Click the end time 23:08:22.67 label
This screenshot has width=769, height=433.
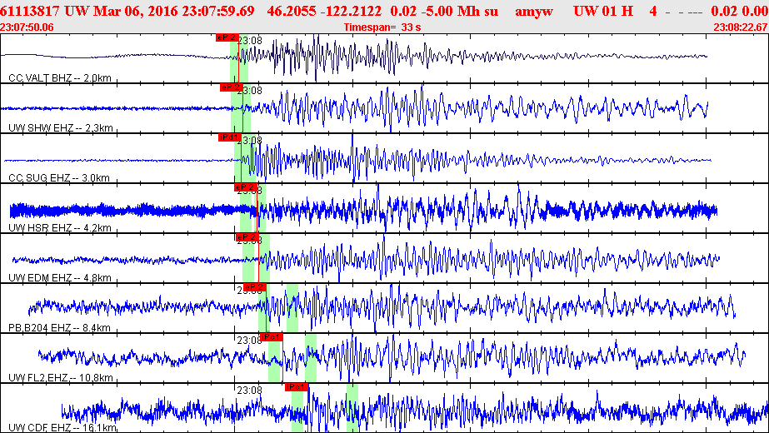[x=740, y=27]
